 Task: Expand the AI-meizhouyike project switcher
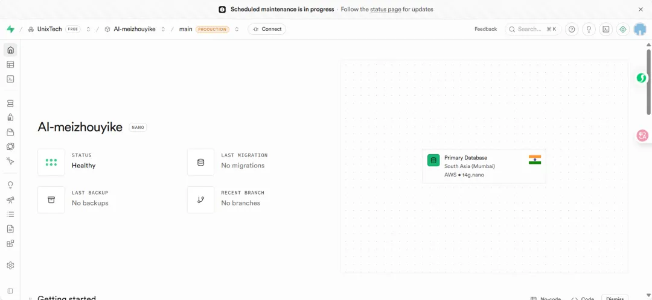163,30
